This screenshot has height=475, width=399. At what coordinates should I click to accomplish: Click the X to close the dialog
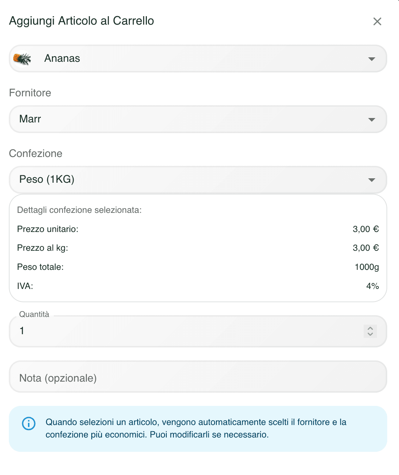[x=377, y=21]
